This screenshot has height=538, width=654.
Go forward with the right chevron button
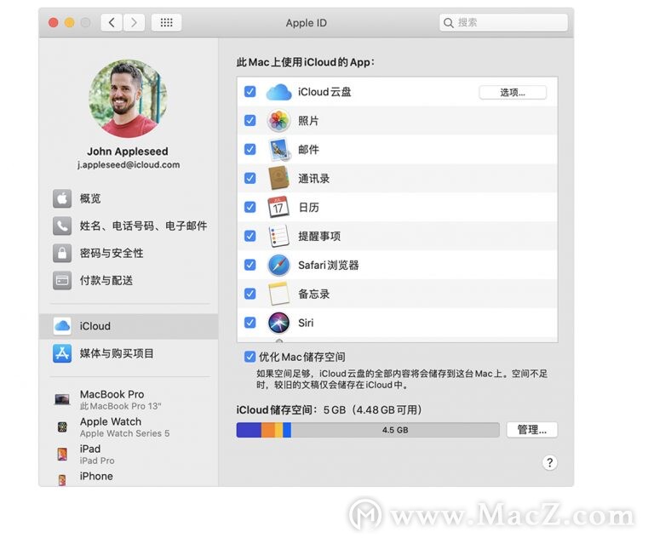point(134,22)
